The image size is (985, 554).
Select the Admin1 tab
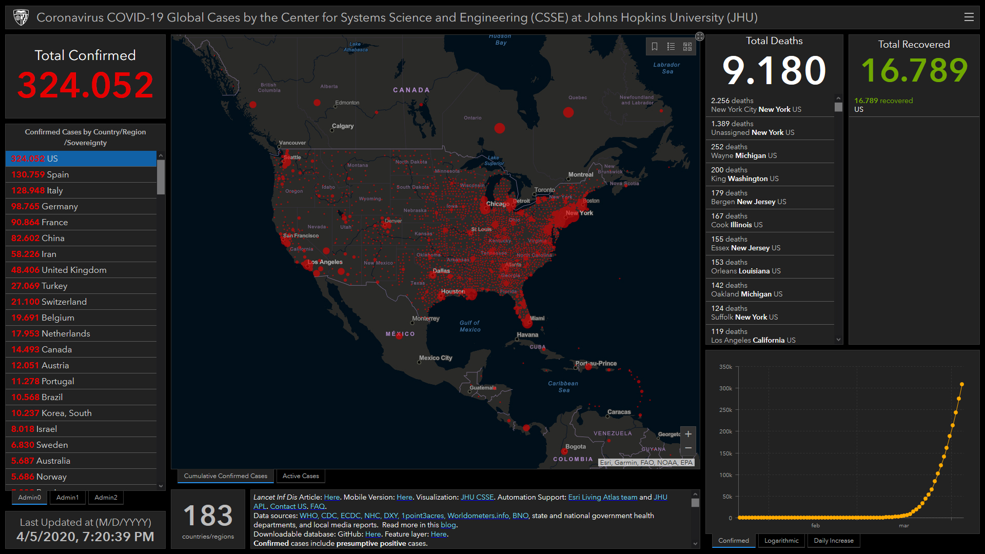pos(68,498)
